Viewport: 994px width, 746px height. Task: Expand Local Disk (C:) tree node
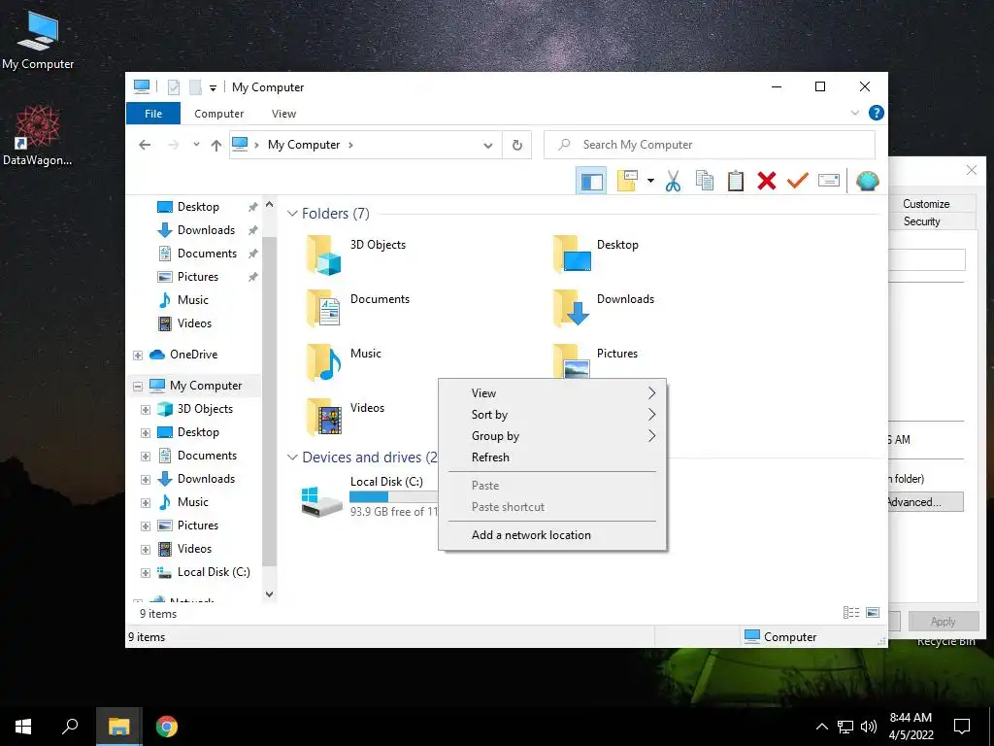(x=146, y=573)
